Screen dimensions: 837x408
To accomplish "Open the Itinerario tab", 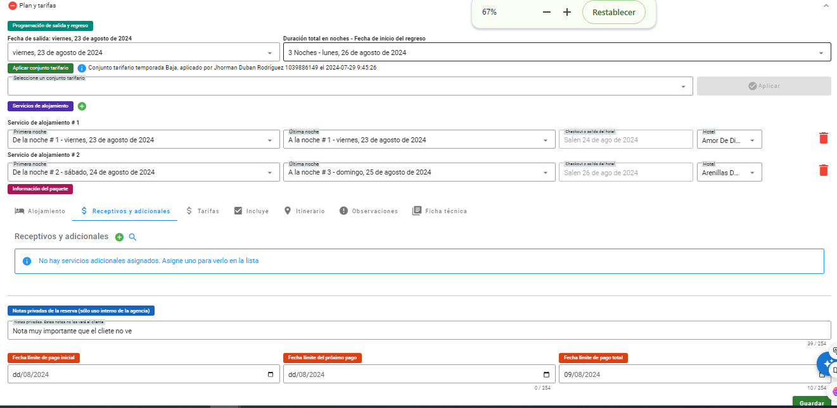I will tap(304, 211).
